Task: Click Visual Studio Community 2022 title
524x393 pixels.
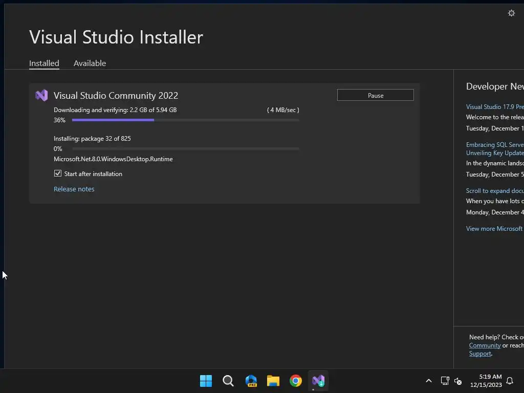Action: coord(116,96)
